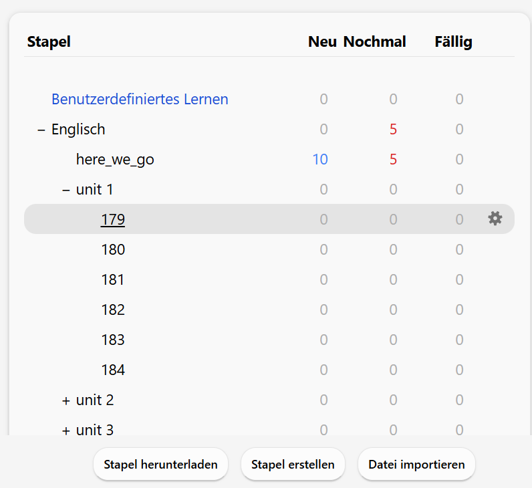
Task: Expand the unit 3 subdeck
Action: (66, 431)
